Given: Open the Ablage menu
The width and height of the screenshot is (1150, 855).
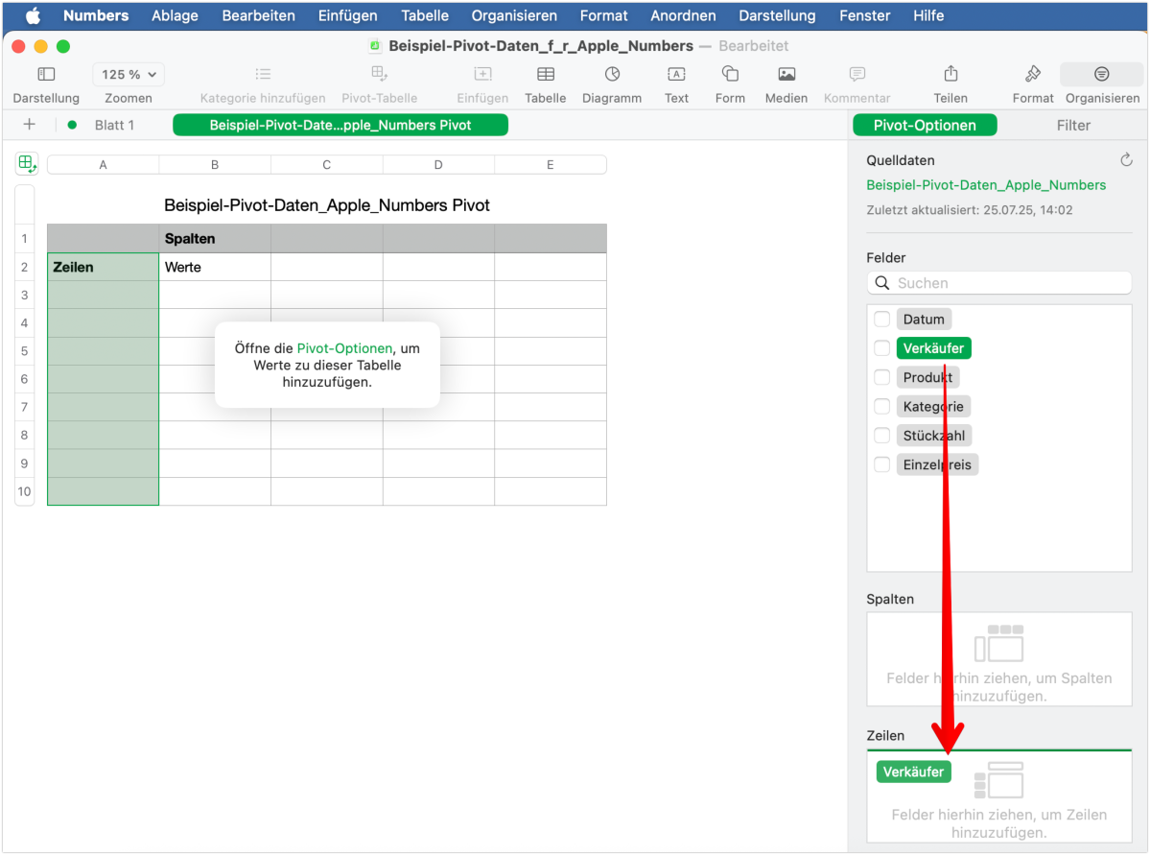Looking at the screenshot, I should 175,15.
